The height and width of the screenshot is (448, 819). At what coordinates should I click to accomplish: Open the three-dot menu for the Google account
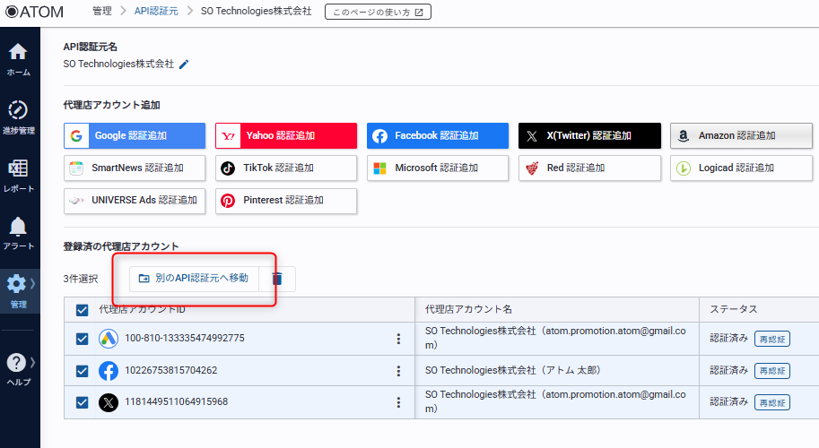click(397, 339)
